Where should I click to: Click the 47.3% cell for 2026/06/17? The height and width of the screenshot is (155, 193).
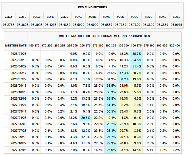(123, 73)
